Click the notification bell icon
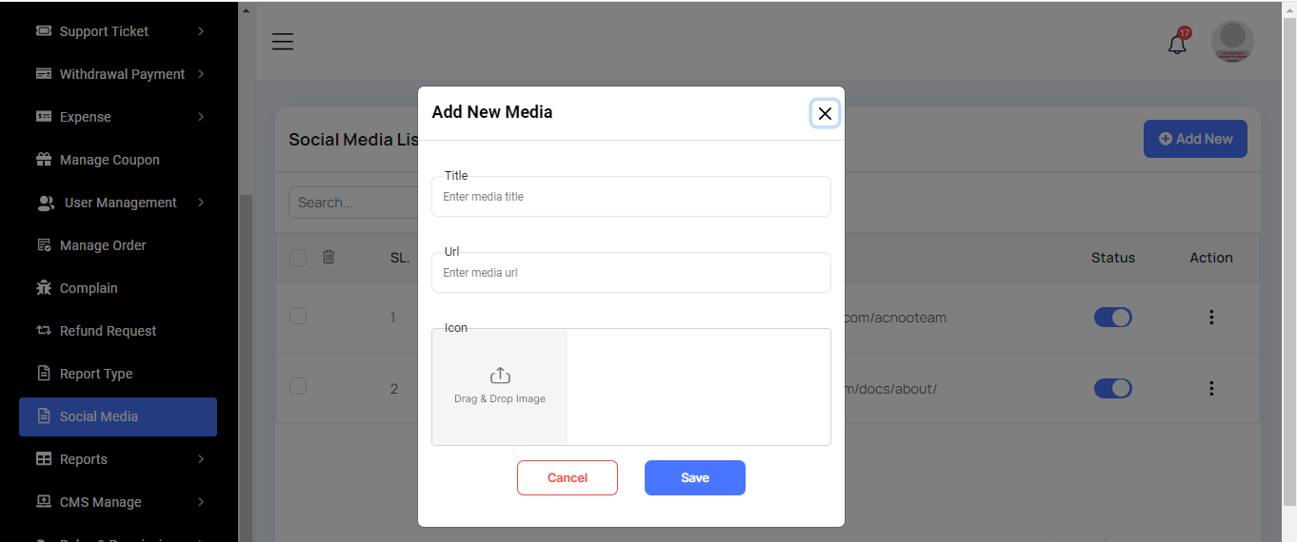 click(1177, 44)
